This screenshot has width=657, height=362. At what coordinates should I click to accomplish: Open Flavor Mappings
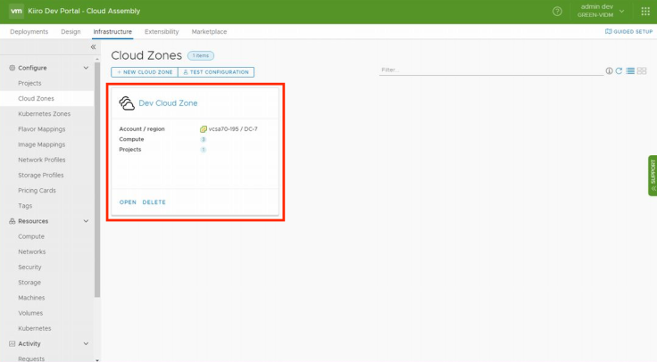41,129
